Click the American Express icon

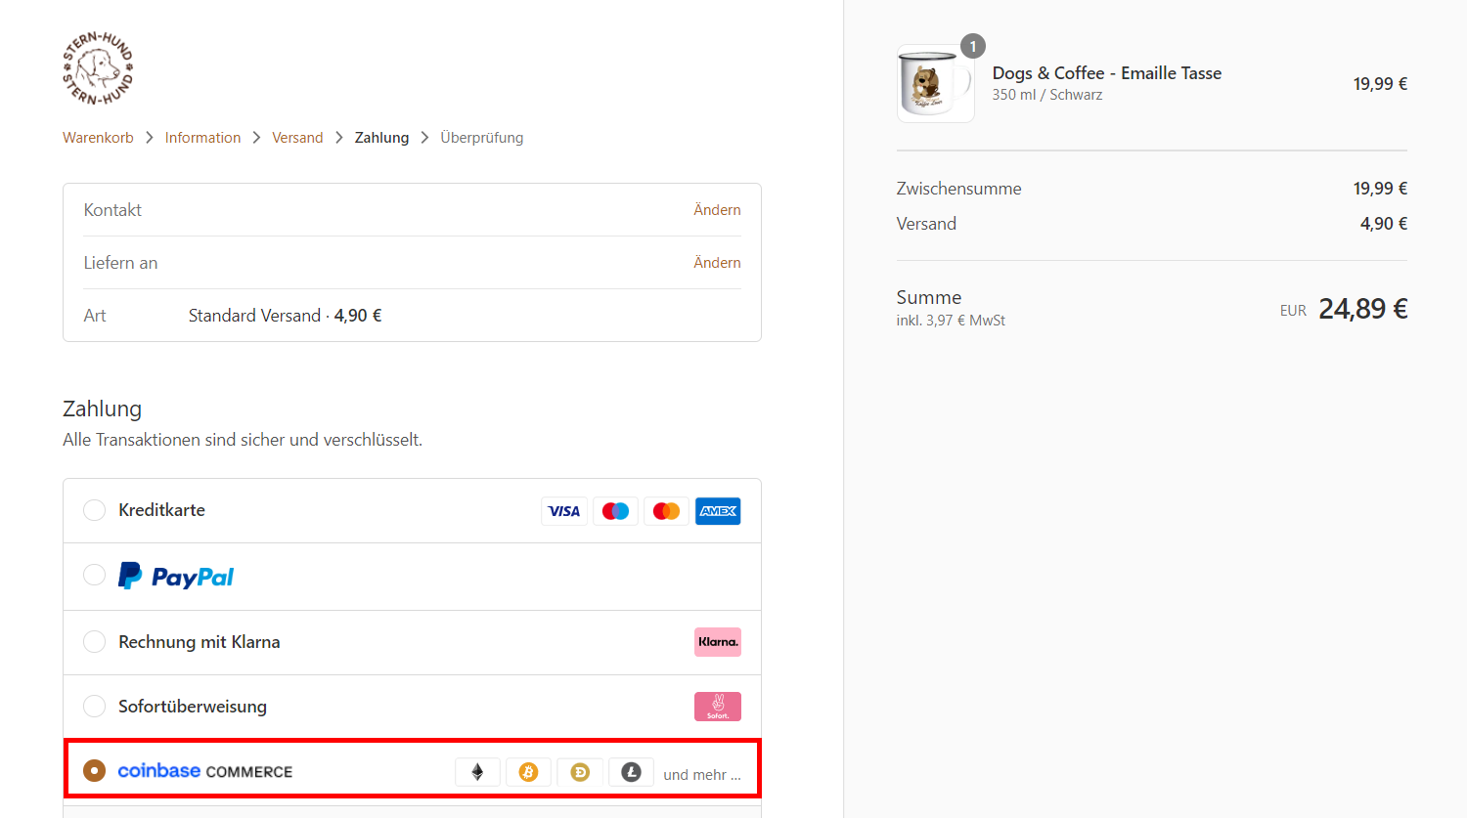[x=718, y=511]
